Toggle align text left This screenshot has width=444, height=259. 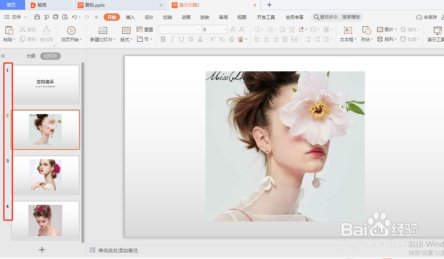coord(257,39)
